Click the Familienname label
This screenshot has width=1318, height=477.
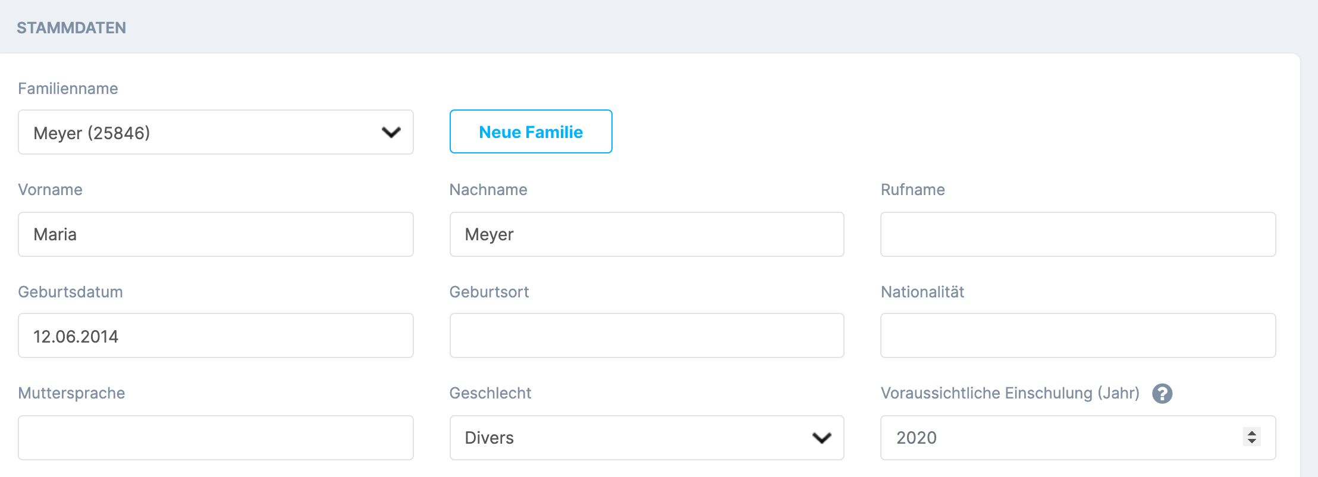[x=68, y=89]
